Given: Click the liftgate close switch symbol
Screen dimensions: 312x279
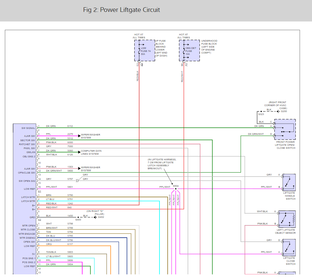Looking at the screenshot, I should [x=289, y=248].
